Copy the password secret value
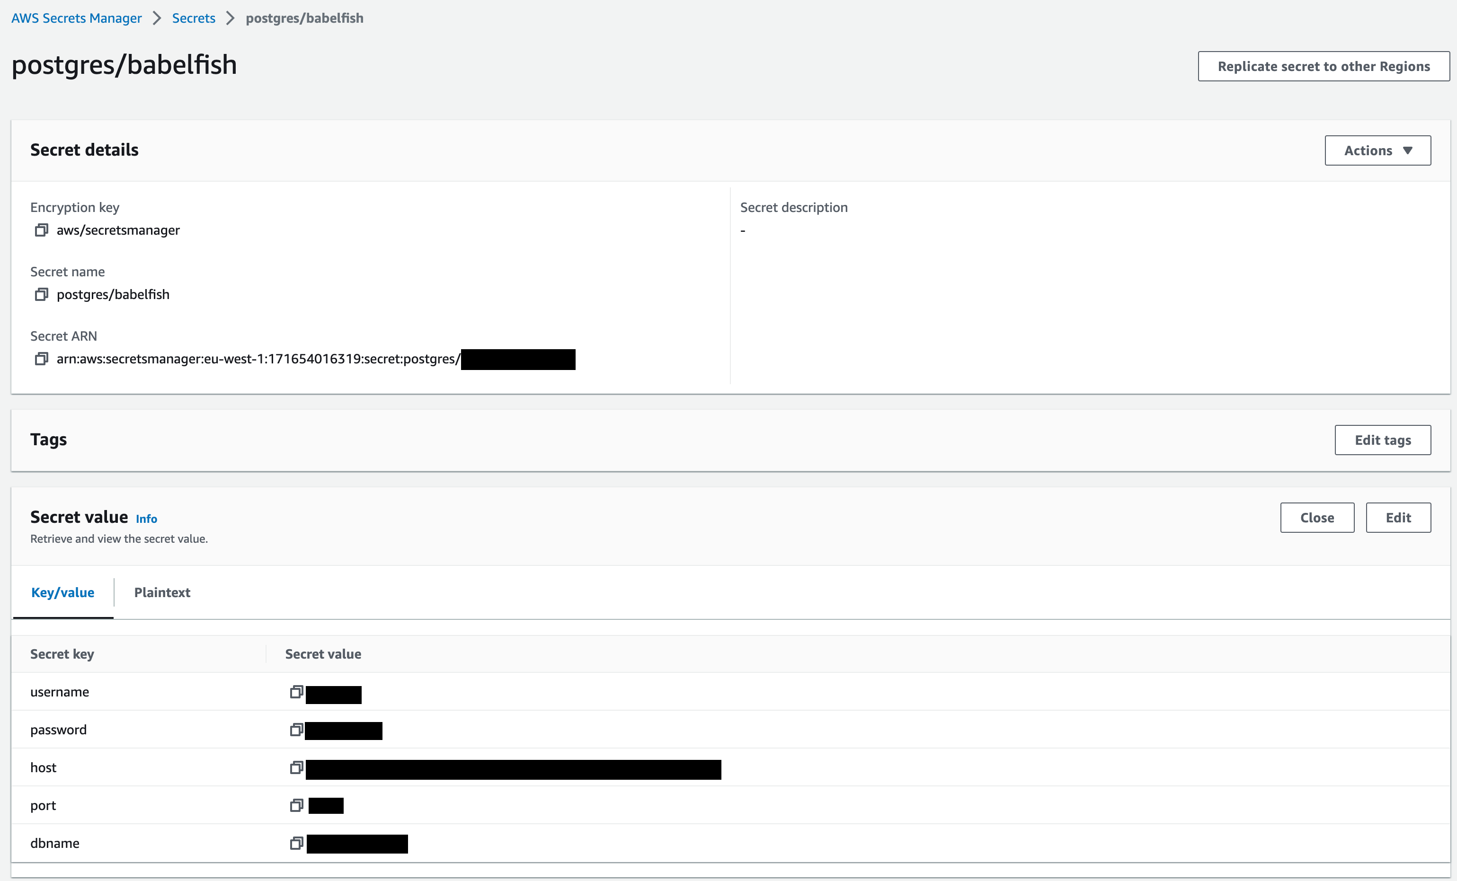Screen dimensions: 1457x881 coord(296,730)
